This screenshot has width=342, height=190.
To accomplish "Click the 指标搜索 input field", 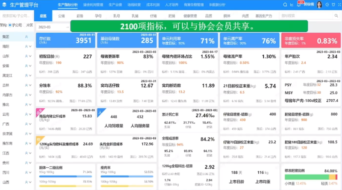I will (x=307, y=16).
